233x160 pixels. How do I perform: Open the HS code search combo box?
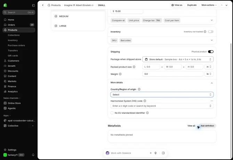click(162, 106)
